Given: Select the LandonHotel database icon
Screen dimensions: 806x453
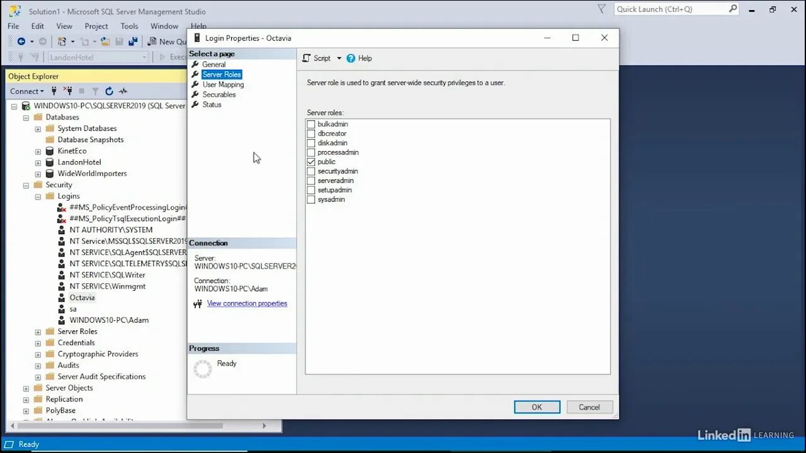Looking at the screenshot, I should [x=50, y=162].
